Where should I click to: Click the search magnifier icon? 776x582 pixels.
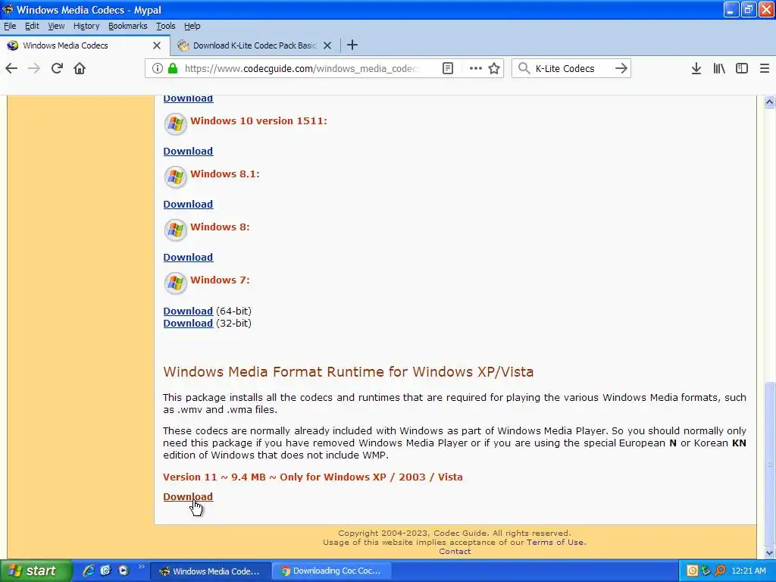pyautogui.click(x=524, y=68)
